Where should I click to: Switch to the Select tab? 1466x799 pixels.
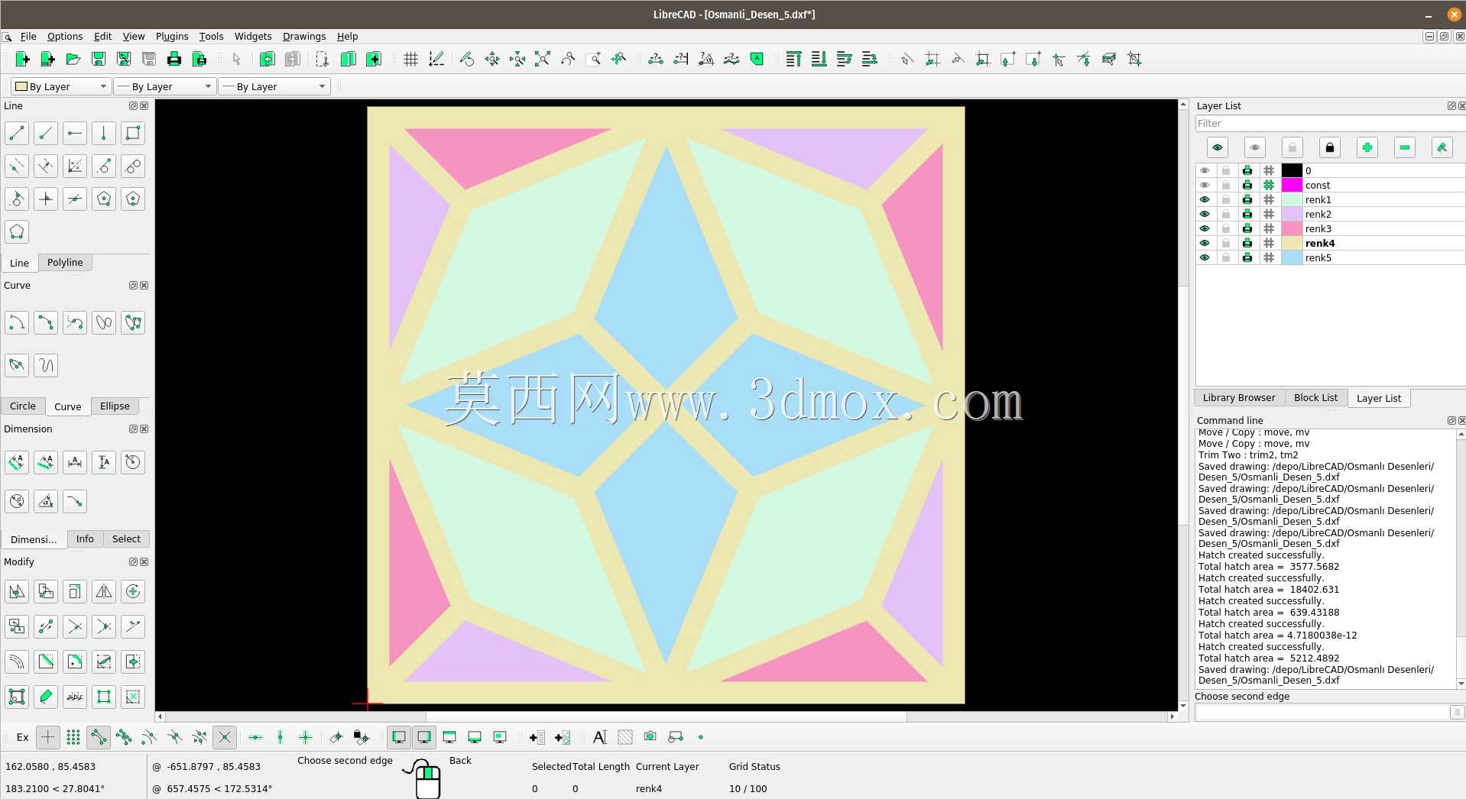pos(126,539)
